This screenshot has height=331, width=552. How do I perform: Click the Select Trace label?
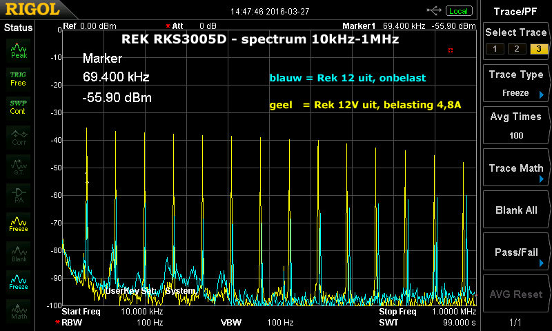pos(515,32)
